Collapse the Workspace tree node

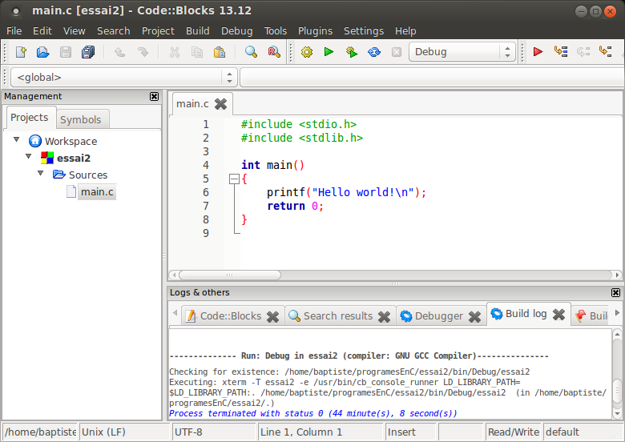17,140
